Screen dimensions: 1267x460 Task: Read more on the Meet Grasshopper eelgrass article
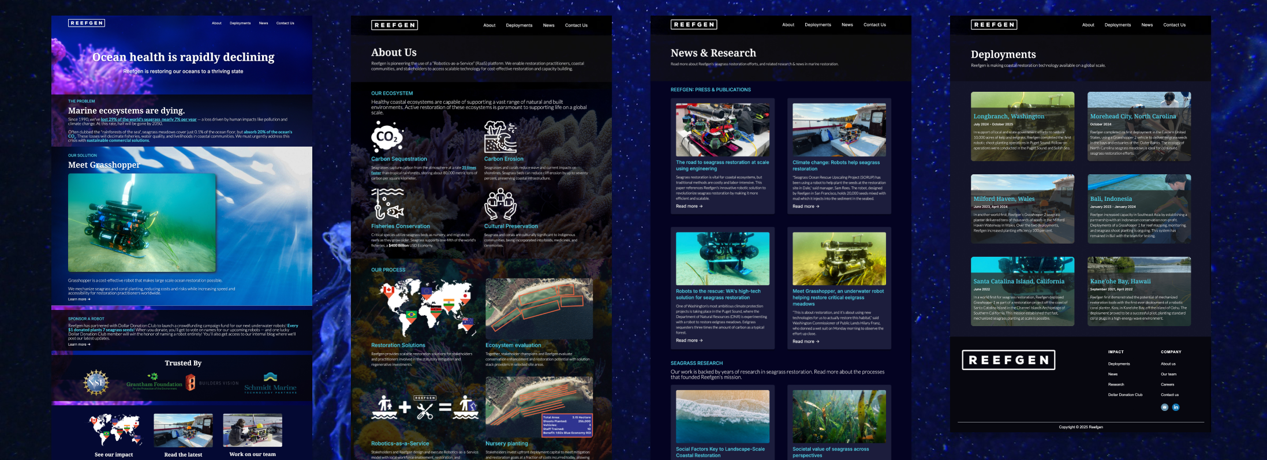pos(806,342)
